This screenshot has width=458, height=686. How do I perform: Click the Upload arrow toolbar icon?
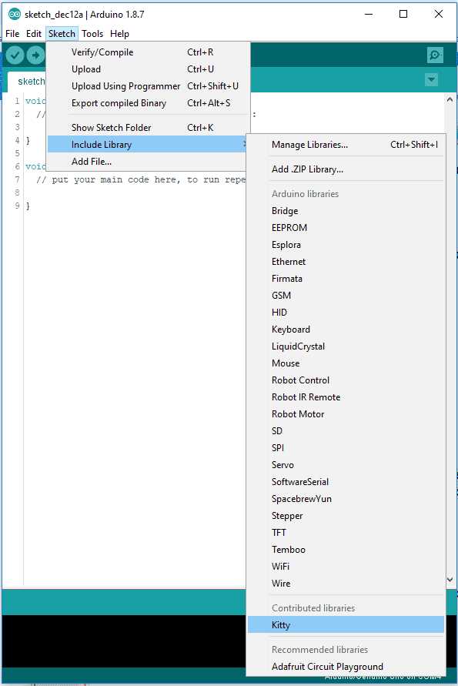35,55
